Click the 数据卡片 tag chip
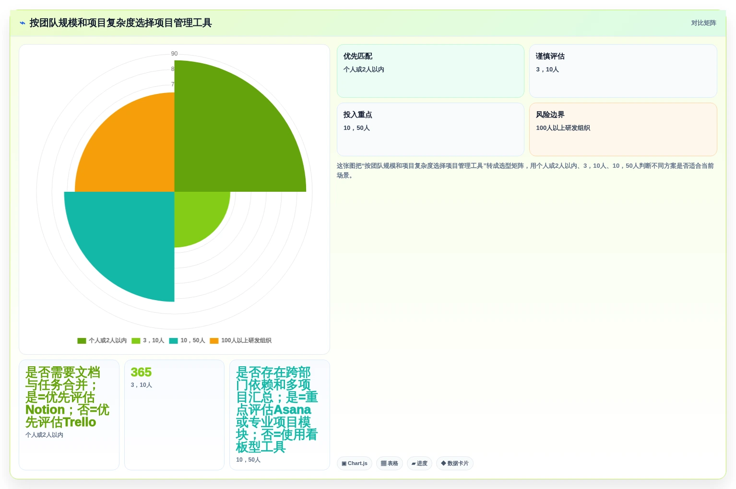Screen dimensions: 736x489 coord(455,464)
